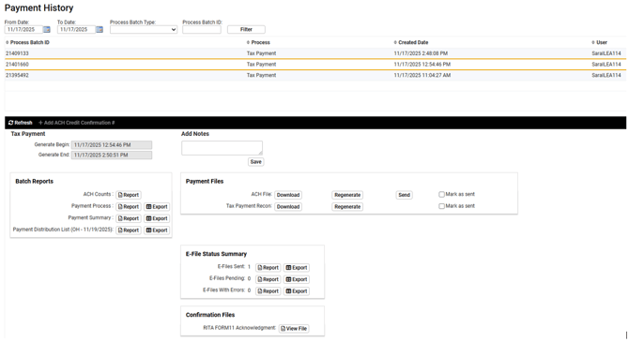View the RITA FORM11 Acknowledgment file
The width and height of the screenshot is (629, 342).
tap(294, 328)
